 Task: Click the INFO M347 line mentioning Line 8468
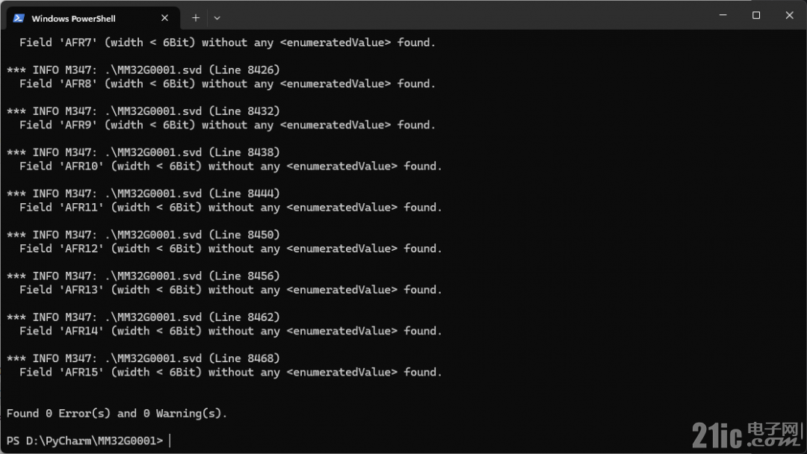coord(143,358)
